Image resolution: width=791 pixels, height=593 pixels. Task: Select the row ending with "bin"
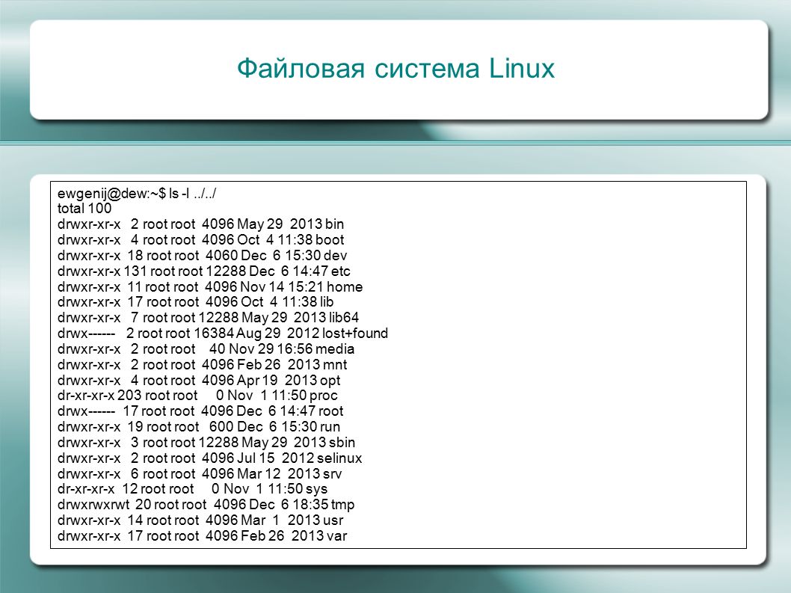click(201, 224)
